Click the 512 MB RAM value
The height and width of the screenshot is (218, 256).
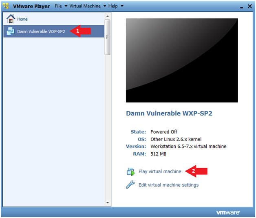[158, 154]
